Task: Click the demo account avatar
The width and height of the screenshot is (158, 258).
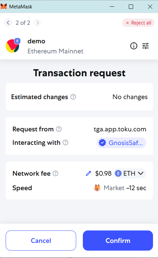Action: (x=13, y=46)
